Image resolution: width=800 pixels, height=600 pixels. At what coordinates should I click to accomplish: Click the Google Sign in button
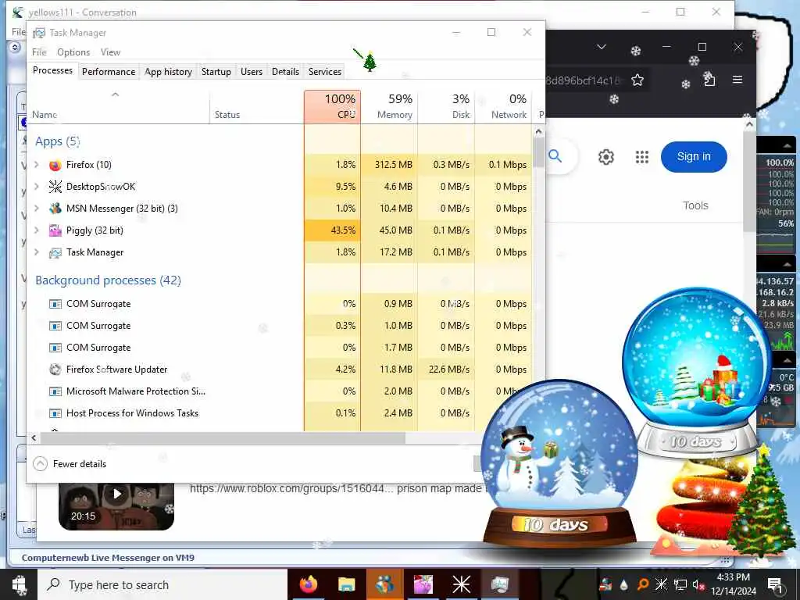694,156
